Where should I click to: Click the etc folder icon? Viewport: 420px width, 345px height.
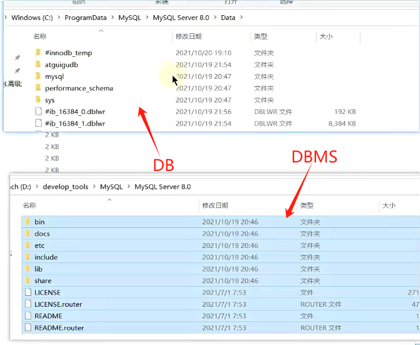point(27,245)
